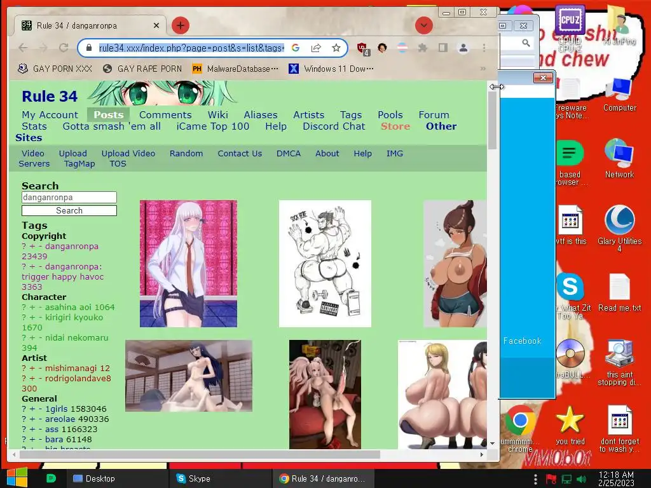This screenshot has height=488, width=651.
Task: Open the Forum navigation item
Action: pyautogui.click(x=434, y=114)
